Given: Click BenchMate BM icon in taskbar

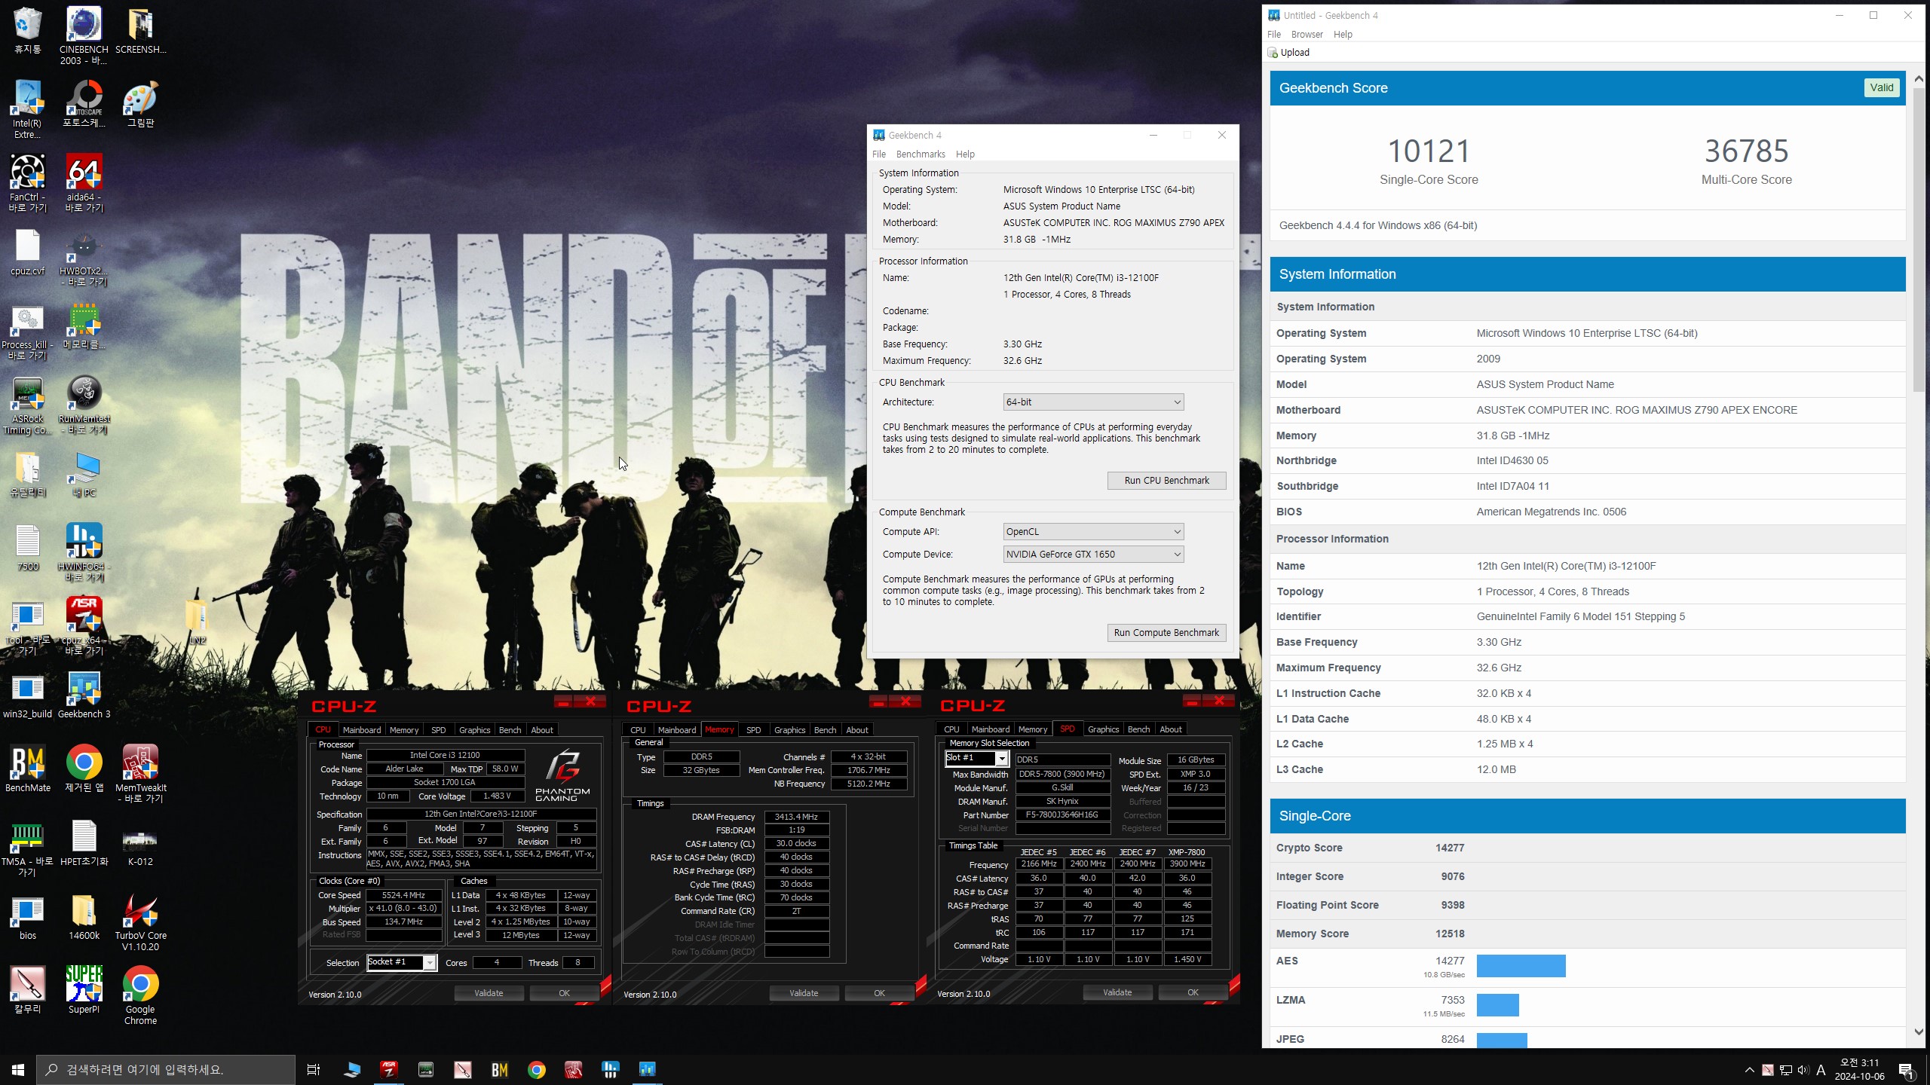Looking at the screenshot, I should coord(499,1069).
